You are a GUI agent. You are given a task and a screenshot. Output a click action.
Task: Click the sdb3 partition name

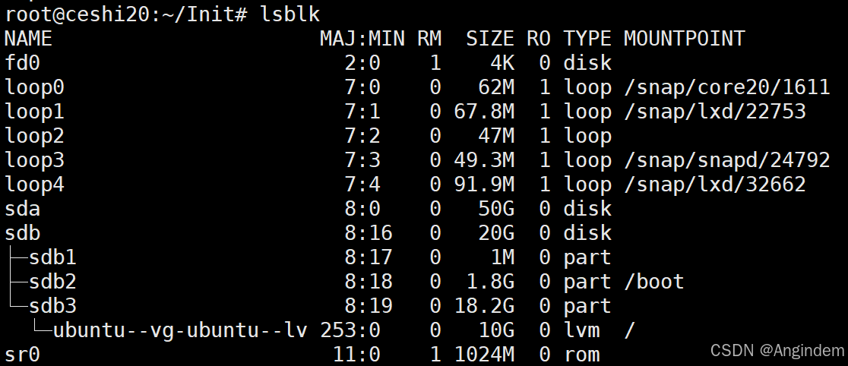pyautogui.click(x=52, y=306)
